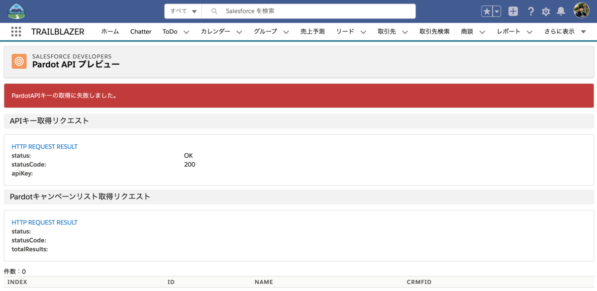The image size is (597, 291).
Task: Click the 件数：0 count text
Action: [x=15, y=272]
